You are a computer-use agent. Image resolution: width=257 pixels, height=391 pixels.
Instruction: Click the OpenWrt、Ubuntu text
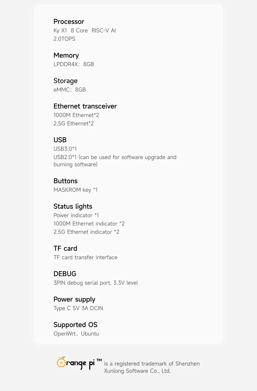pos(76,334)
